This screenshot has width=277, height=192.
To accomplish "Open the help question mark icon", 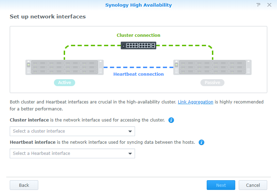I will [x=258, y=5].
